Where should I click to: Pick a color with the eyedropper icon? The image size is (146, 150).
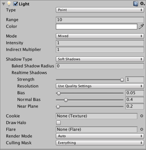coord(141,26)
